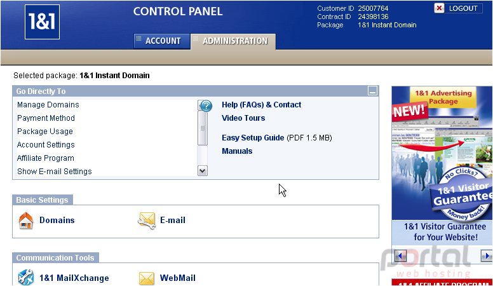
Task: Open Help (FAQs) & Contact
Action: point(261,105)
